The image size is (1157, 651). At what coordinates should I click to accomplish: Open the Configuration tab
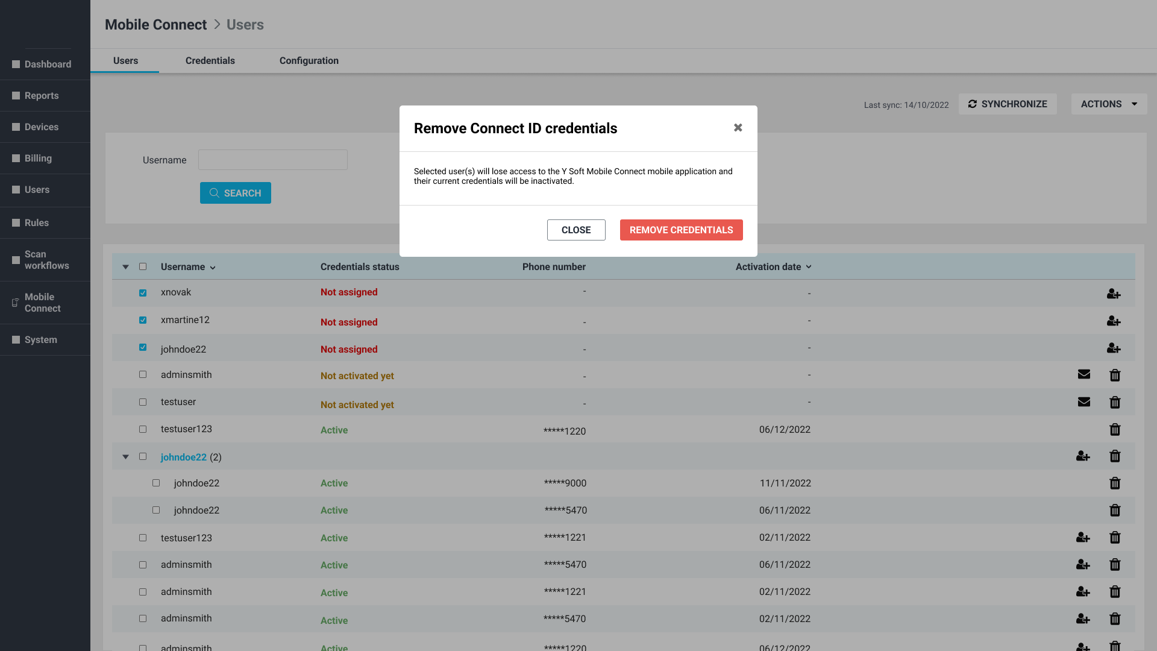click(309, 60)
